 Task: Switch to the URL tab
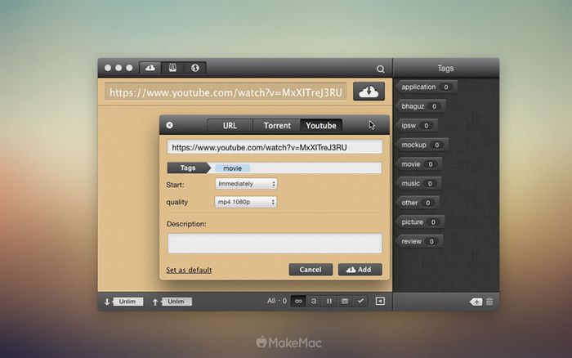click(230, 126)
